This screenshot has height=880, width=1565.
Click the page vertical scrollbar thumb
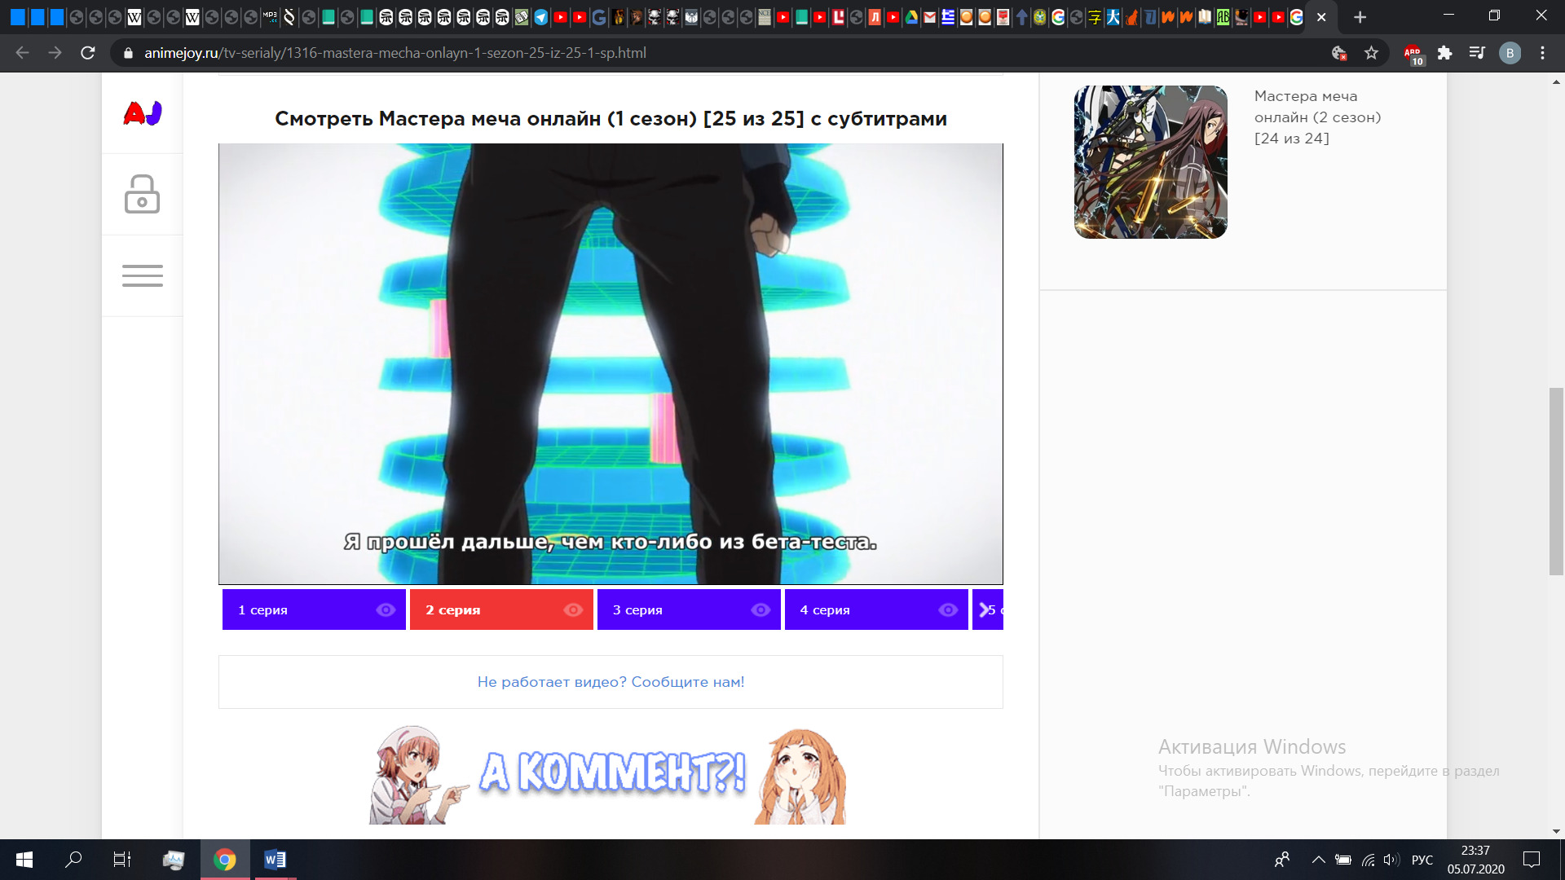pyautogui.click(x=1555, y=481)
